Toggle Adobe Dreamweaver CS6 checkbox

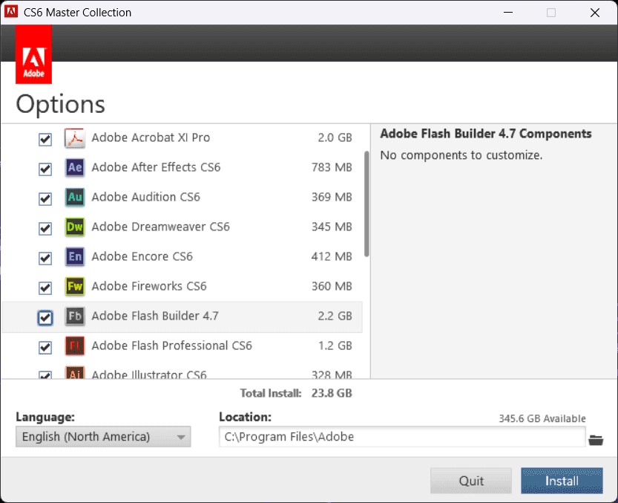(x=45, y=228)
